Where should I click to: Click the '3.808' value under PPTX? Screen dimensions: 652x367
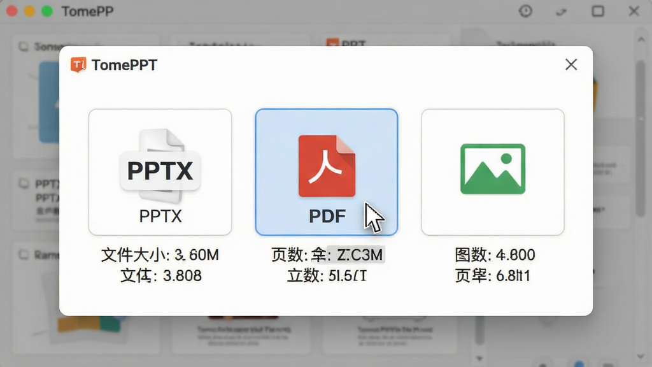182,275
